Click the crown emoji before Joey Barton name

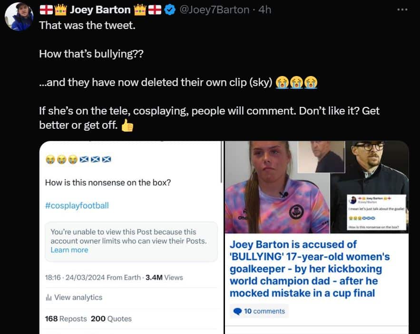(x=60, y=10)
